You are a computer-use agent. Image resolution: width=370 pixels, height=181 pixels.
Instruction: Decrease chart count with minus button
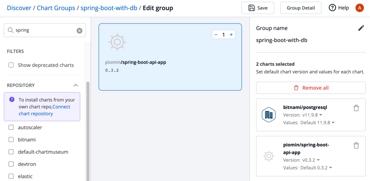(x=216, y=35)
